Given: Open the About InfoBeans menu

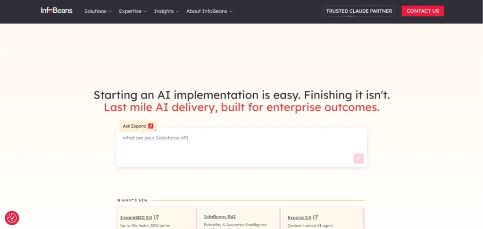Looking at the screenshot, I should tap(209, 11).
